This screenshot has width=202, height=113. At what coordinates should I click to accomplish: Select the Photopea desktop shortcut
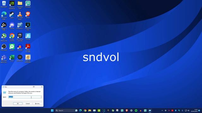28,4
